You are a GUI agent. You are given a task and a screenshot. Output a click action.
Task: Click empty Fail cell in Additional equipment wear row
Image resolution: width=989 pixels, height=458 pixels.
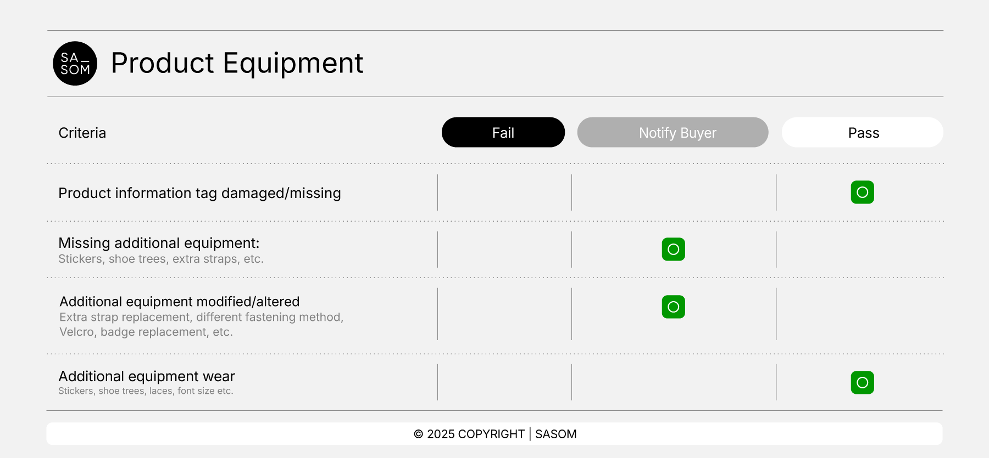coord(504,383)
